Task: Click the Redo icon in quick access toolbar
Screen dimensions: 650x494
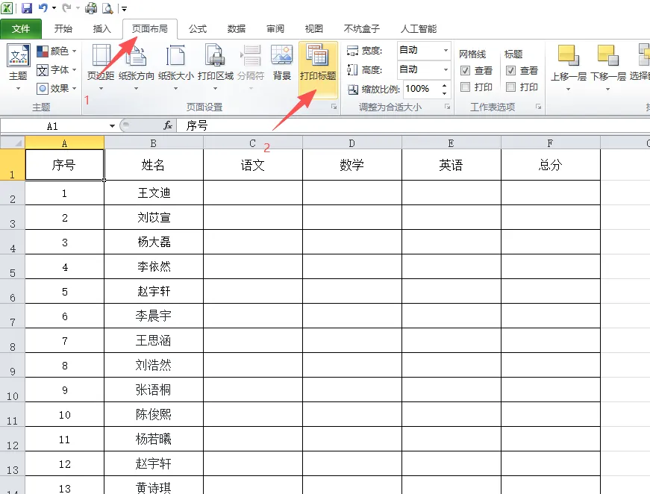Action: click(66, 7)
